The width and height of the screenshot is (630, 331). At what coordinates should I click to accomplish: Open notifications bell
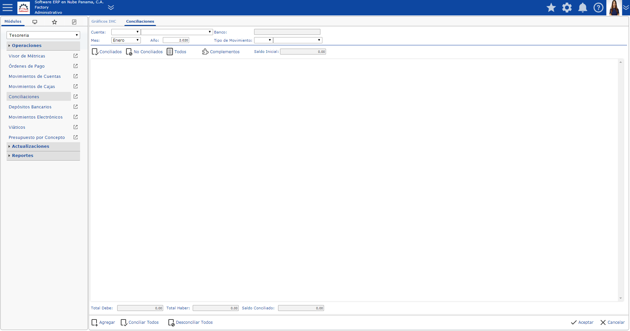click(x=583, y=8)
